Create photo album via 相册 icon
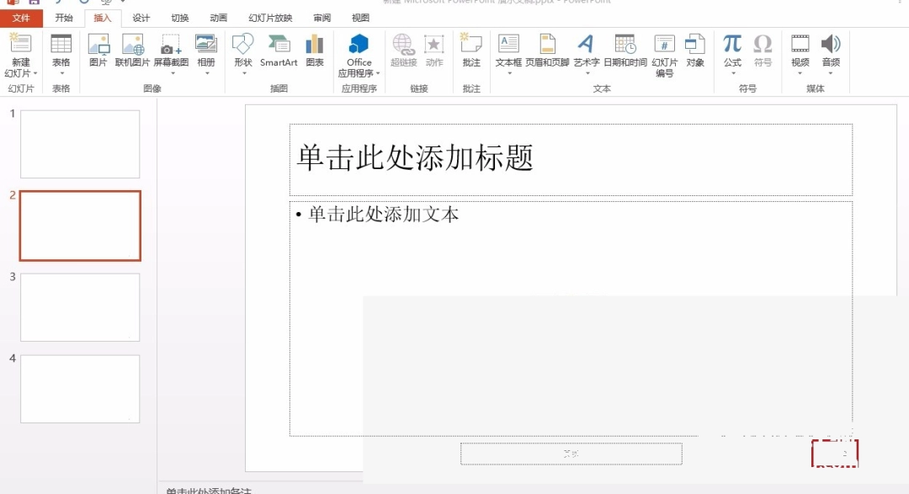The image size is (909, 494). pos(206,44)
